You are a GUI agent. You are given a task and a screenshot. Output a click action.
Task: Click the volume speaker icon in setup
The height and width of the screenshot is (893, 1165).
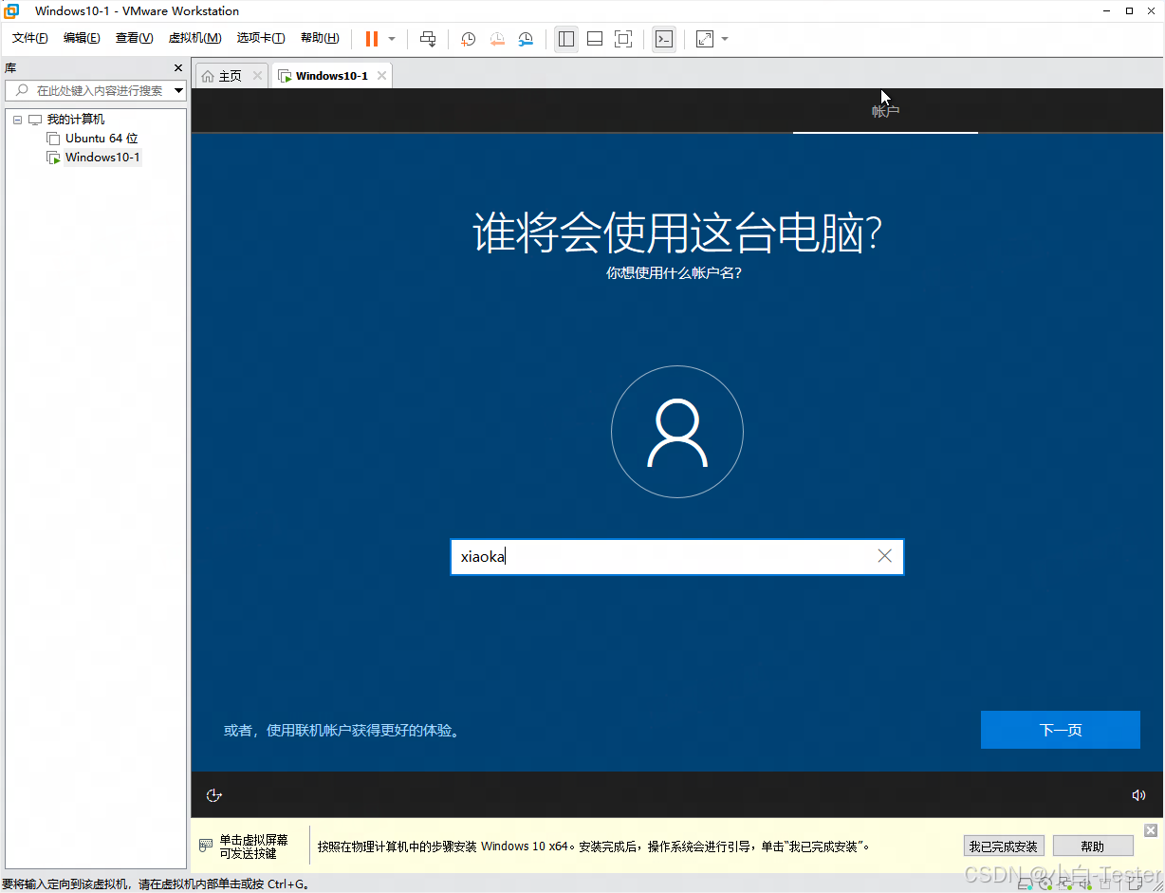click(1139, 795)
